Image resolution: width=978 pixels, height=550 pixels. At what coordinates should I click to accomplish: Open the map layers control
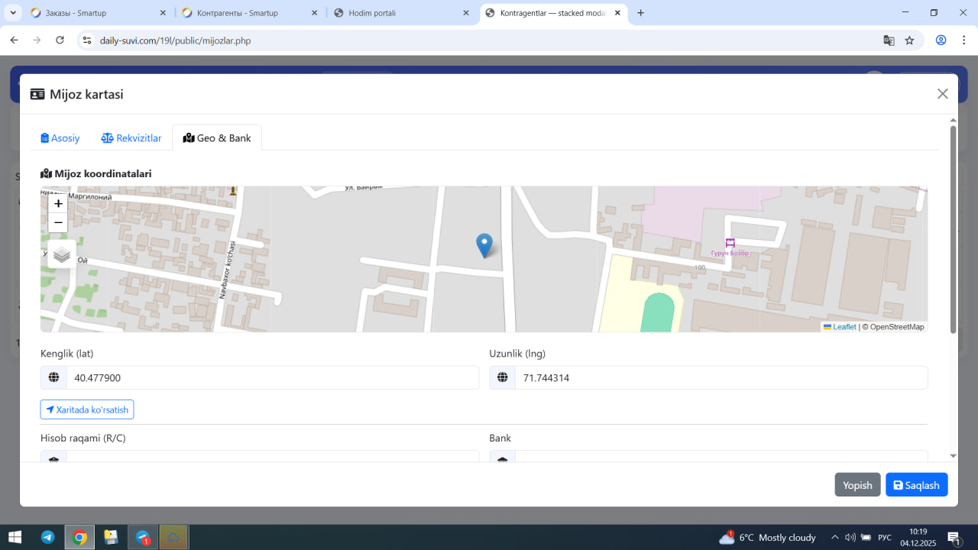(x=62, y=254)
